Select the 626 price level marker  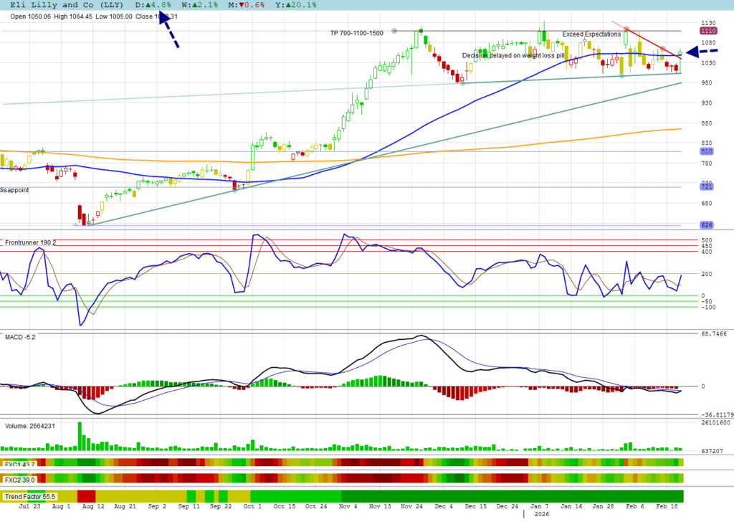coord(706,225)
